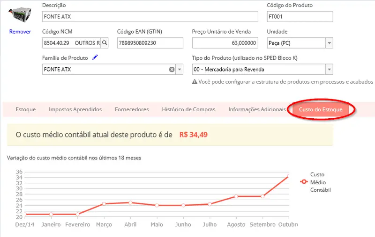
Task: Click the Agosto data point on chart
Action: [x=236, y=196]
